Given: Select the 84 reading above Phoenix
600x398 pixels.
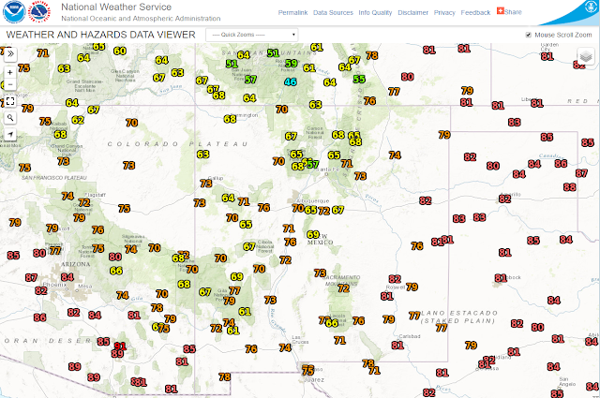Looking at the screenshot, I should (67, 277).
